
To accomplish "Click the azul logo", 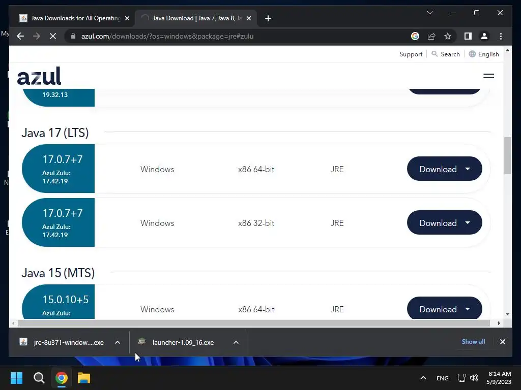I will point(39,76).
